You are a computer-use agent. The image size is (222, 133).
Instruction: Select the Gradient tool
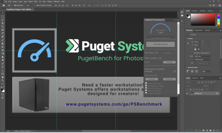pos(3,53)
